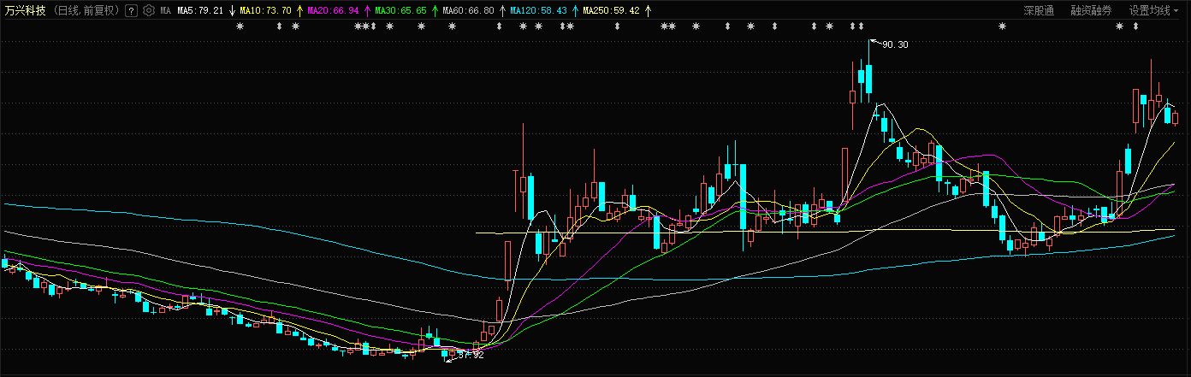Select the MA20:66.94 value
This screenshot has width=1191, height=377.
click(333, 11)
